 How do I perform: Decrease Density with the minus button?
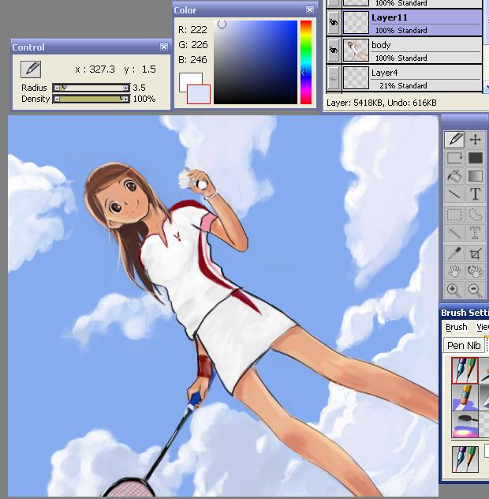click(x=57, y=99)
